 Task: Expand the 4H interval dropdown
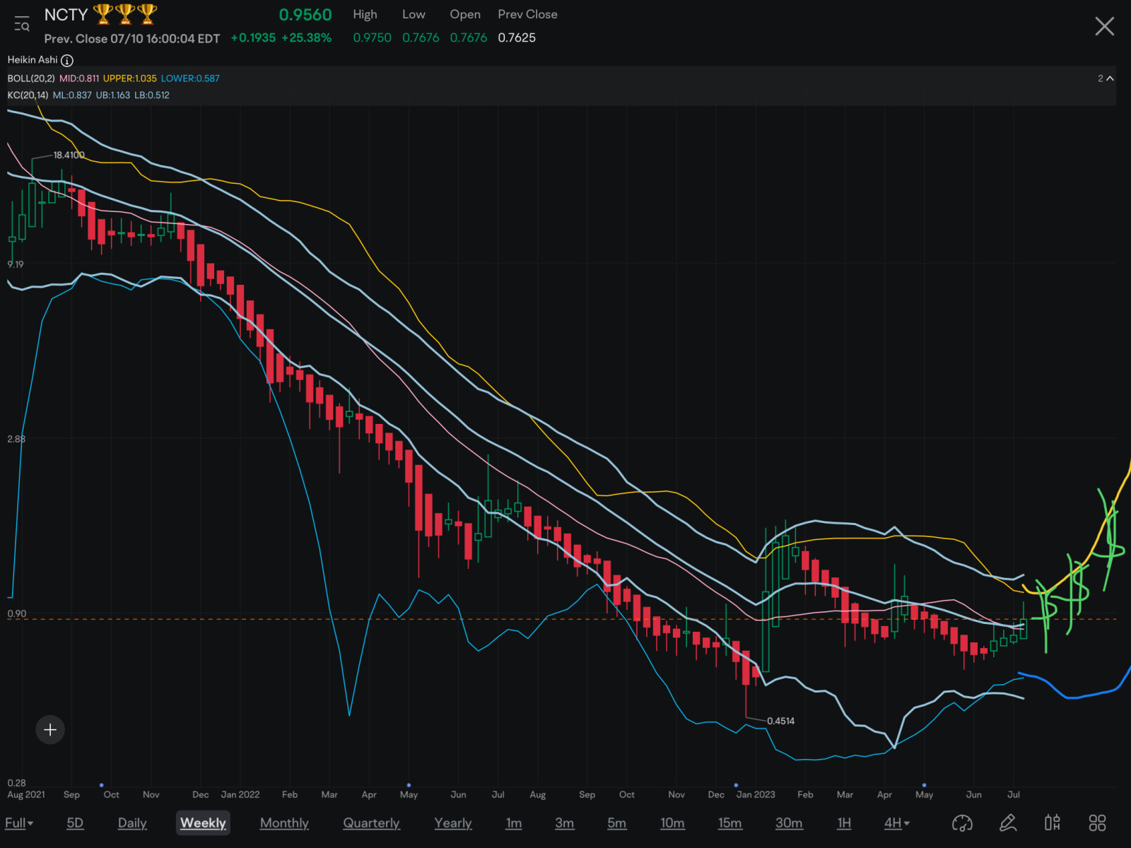(896, 823)
